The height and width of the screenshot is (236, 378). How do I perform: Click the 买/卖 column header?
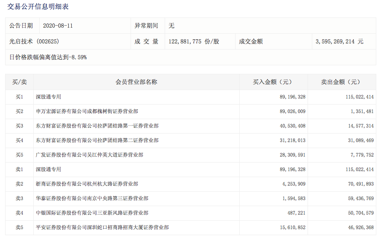coord(20,82)
